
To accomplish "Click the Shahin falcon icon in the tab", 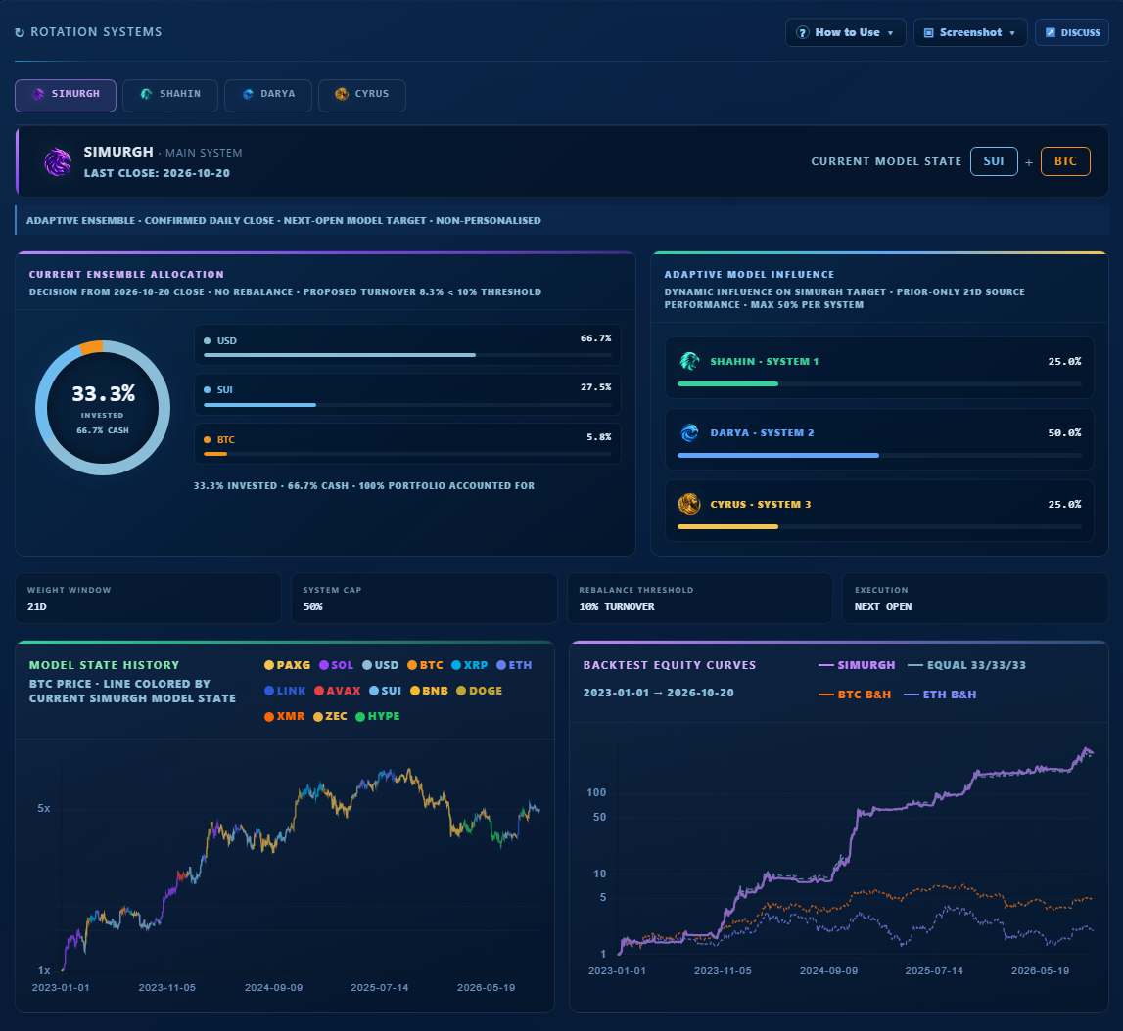I will tap(146, 94).
